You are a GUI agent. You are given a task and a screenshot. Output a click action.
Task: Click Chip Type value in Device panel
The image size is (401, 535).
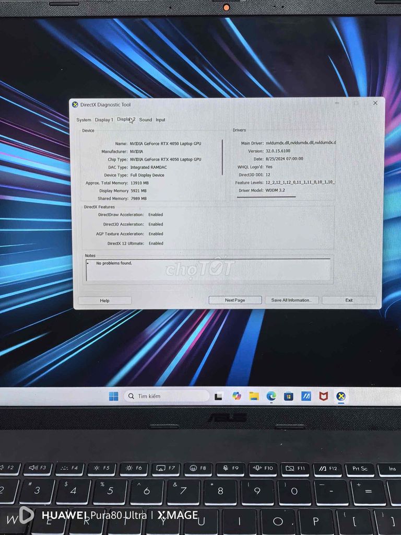click(166, 159)
